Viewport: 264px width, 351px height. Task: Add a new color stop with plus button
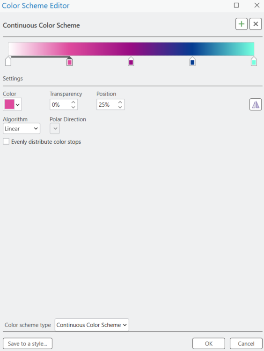tap(242, 24)
